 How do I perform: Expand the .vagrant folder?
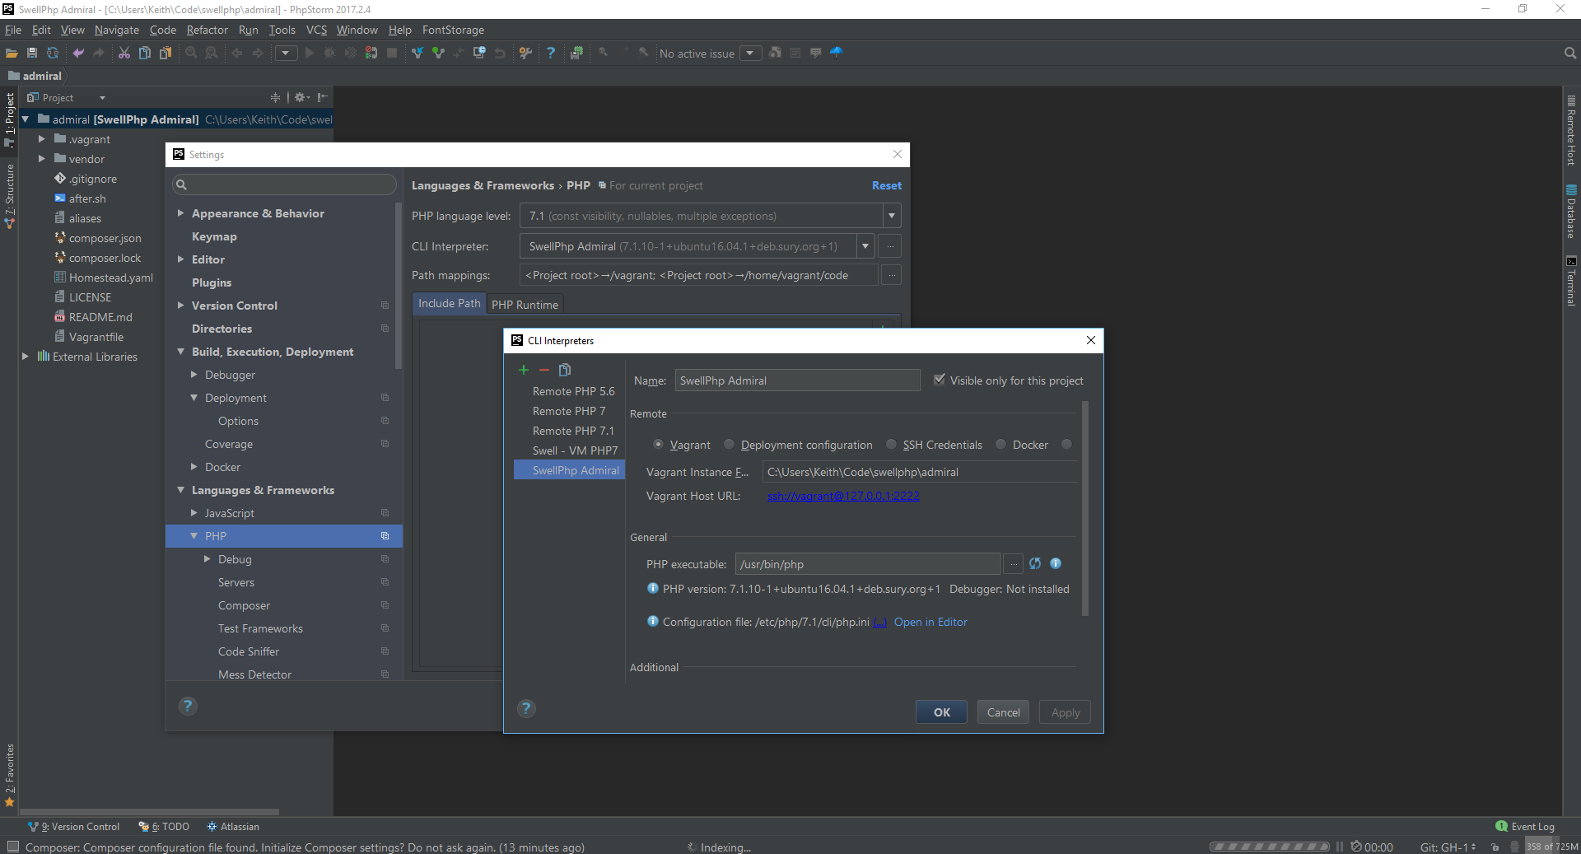41,139
